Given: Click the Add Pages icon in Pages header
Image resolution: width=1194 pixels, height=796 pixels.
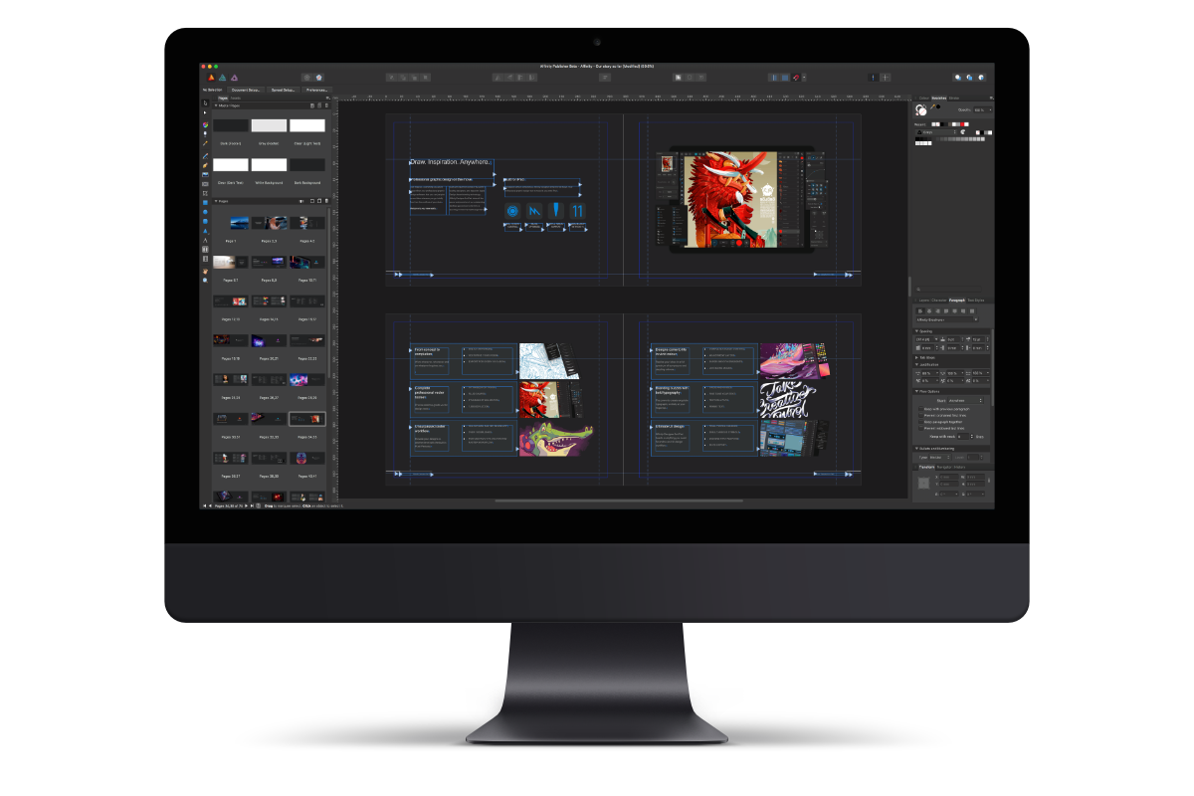Looking at the screenshot, I should pos(312,201).
